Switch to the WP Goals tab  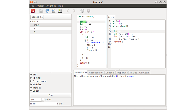point(144,73)
